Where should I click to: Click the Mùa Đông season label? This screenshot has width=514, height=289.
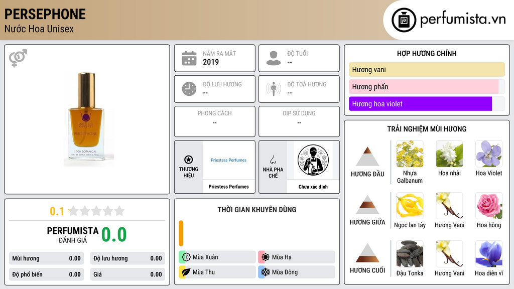tap(285, 272)
